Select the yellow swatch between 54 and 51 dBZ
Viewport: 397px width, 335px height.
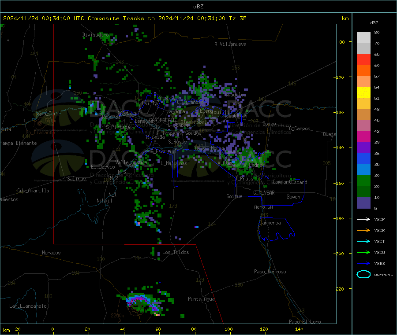point(363,93)
